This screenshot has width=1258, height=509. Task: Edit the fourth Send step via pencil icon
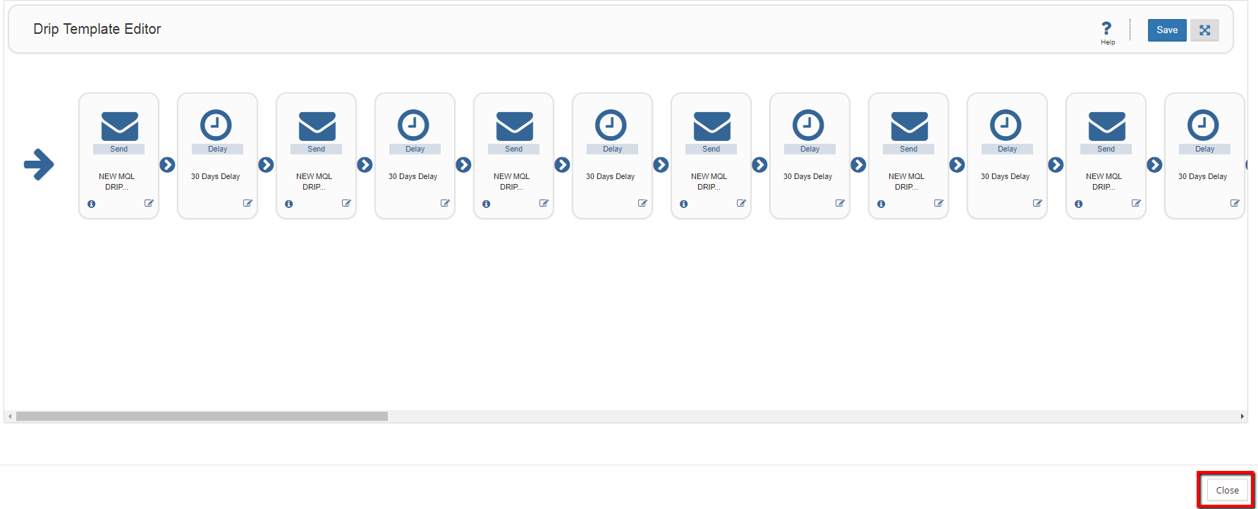[x=741, y=203]
